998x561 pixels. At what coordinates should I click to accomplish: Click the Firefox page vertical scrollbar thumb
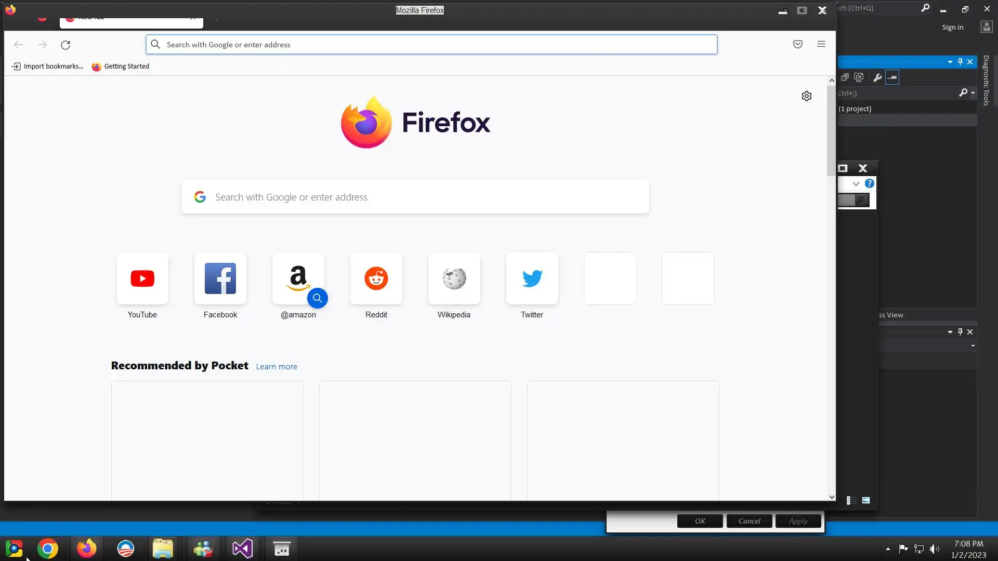tap(831, 130)
